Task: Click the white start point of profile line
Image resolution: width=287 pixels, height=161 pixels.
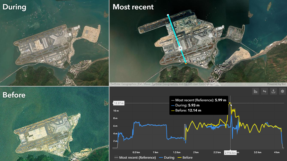Action: coord(168,15)
